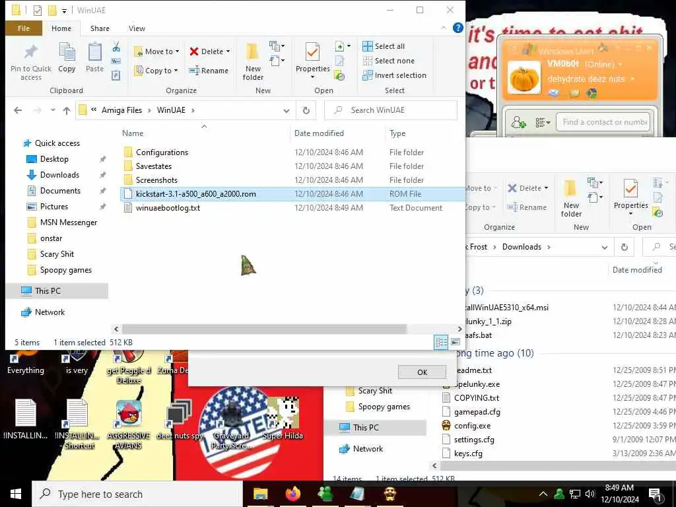Launch Firefox from the taskbar
The width and height of the screenshot is (676, 507).
292,494
